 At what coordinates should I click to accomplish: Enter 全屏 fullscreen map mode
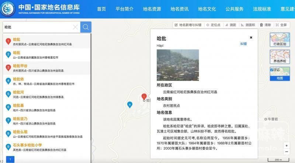pos(281,25)
